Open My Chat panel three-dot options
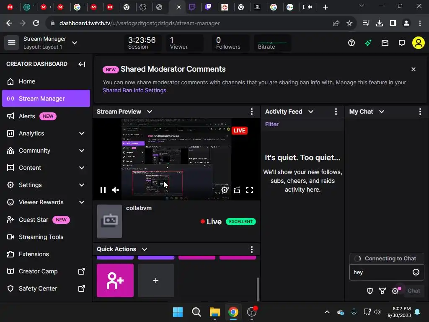This screenshot has height=322, width=429. tap(420, 112)
